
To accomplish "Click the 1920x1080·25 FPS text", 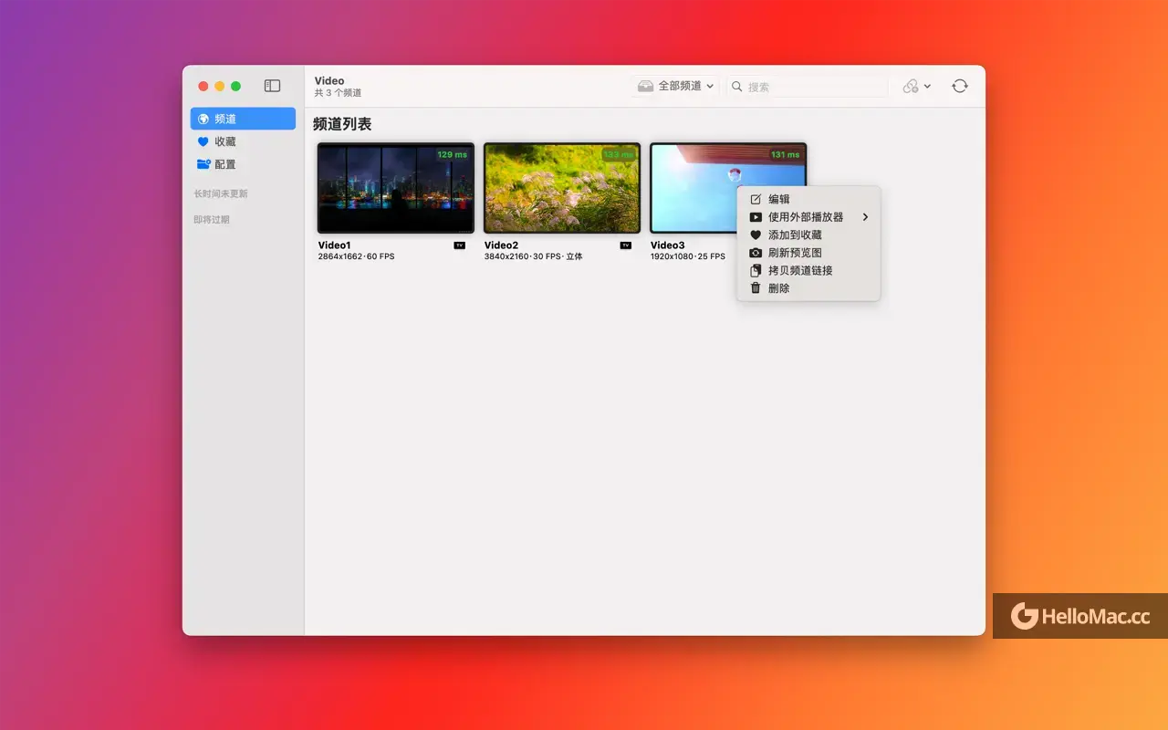I will pos(689,257).
